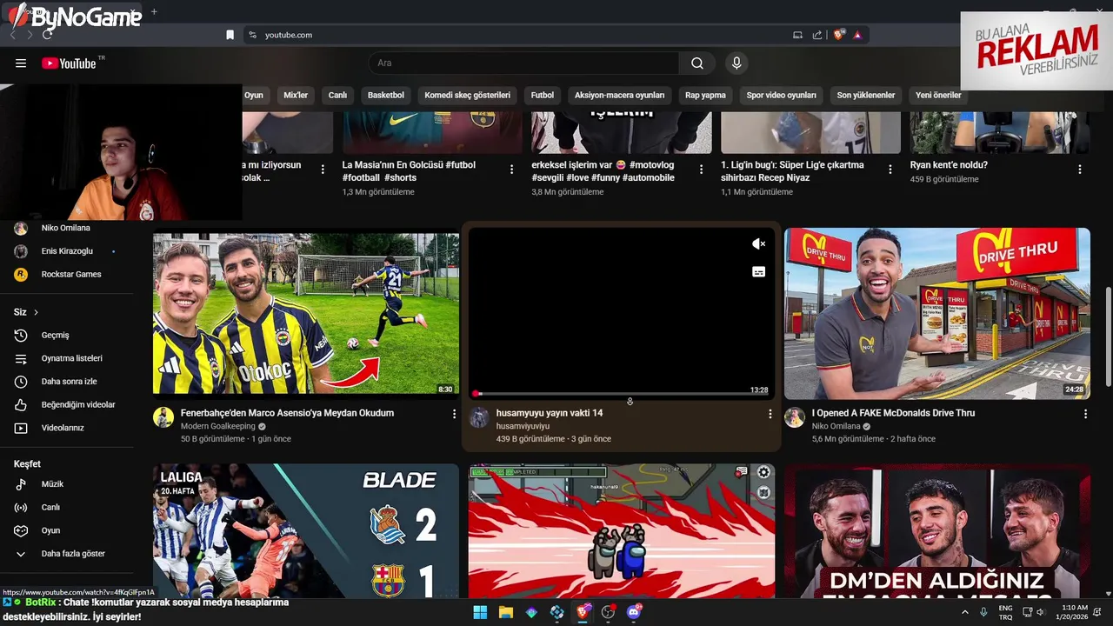Click Modern Goalkeeping channel avatar
Image resolution: width=1113 pixels, height=626 pixels.
tap(163, 417)
